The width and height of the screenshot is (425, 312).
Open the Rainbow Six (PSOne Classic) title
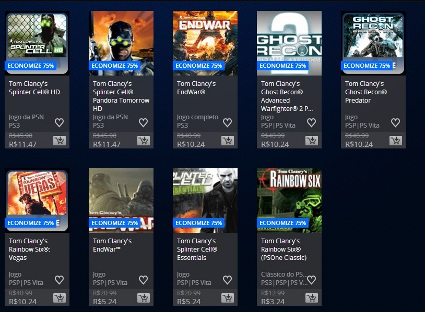point(284,249)
